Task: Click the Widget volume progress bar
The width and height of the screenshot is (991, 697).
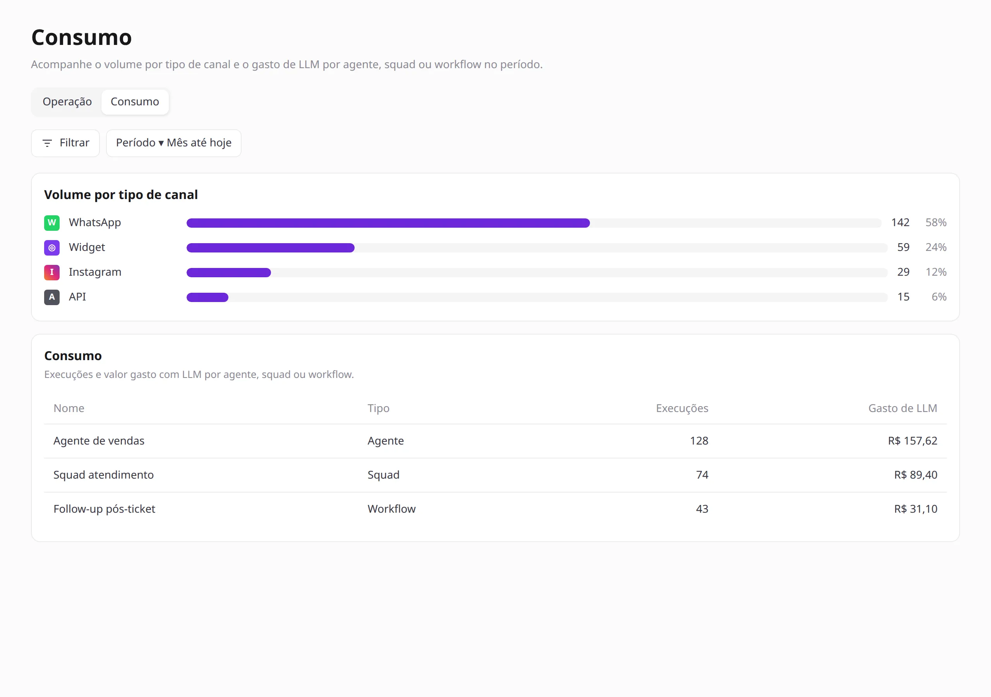Action: [x=537, y=247]
